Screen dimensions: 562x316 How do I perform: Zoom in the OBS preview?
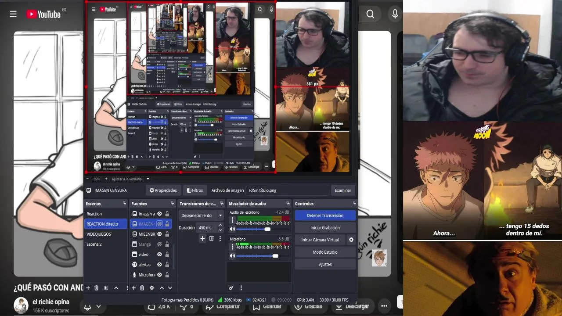(106, 179)
